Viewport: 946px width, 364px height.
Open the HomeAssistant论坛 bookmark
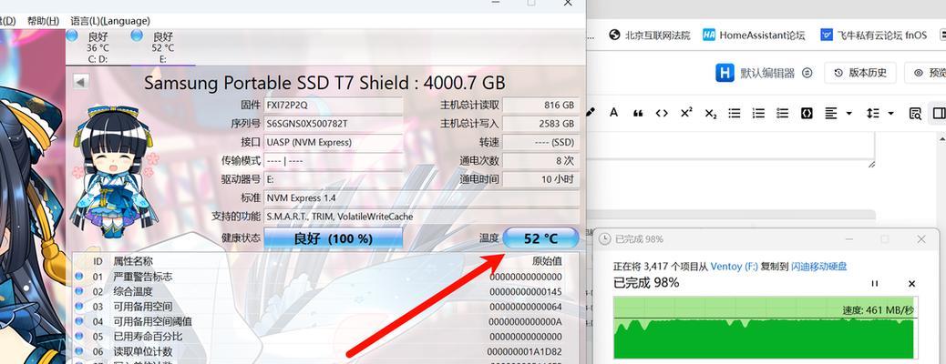point(754,35)
